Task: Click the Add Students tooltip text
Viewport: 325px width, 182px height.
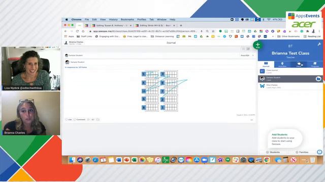Action: pyautogui.click(x=279, y=134)
